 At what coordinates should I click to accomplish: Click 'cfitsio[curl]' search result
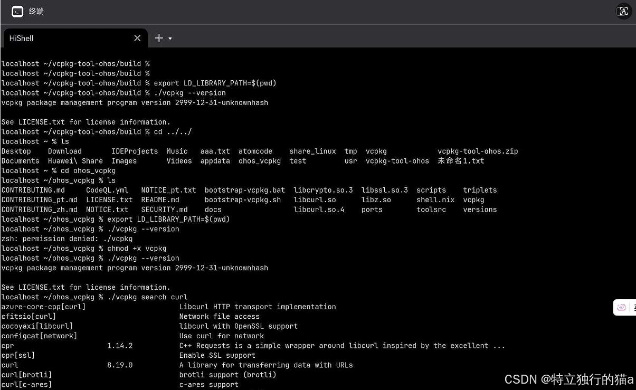pos(29,317)
